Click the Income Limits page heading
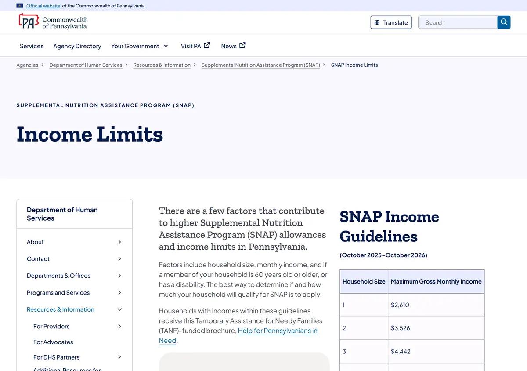 pyautogui.click(x=90, y=134)
